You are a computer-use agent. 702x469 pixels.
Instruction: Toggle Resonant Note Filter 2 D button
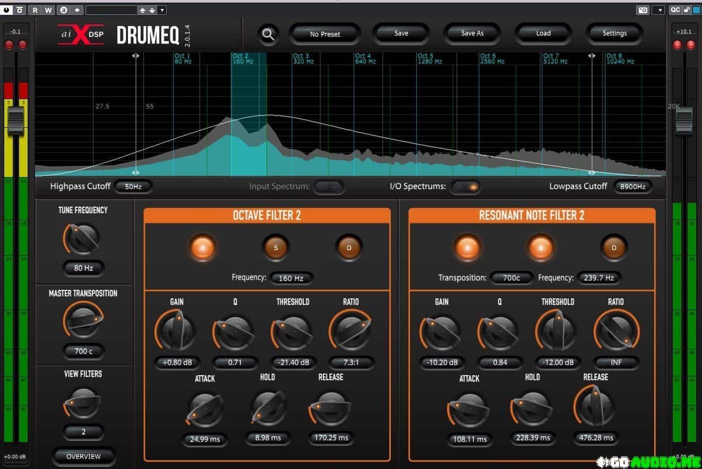coord(614,247)
